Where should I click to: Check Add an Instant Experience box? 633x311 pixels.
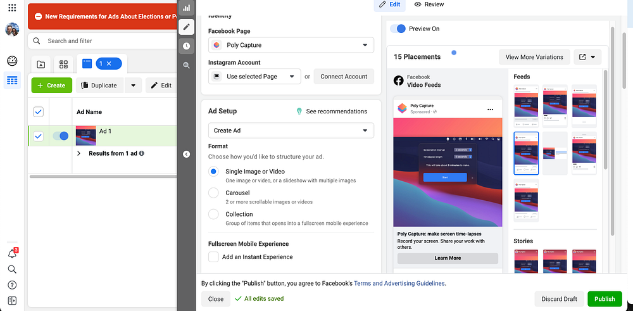tap(213, 257)
